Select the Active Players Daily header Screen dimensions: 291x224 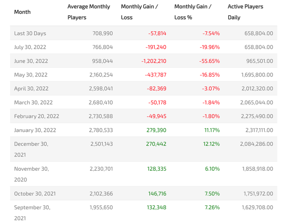point(245,12)
